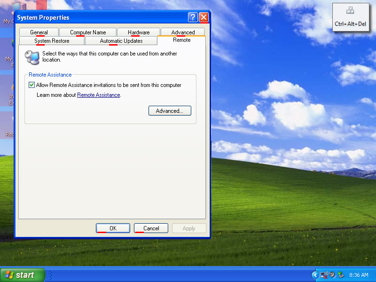Switch to the System Restore tab

tap(52, 41)
